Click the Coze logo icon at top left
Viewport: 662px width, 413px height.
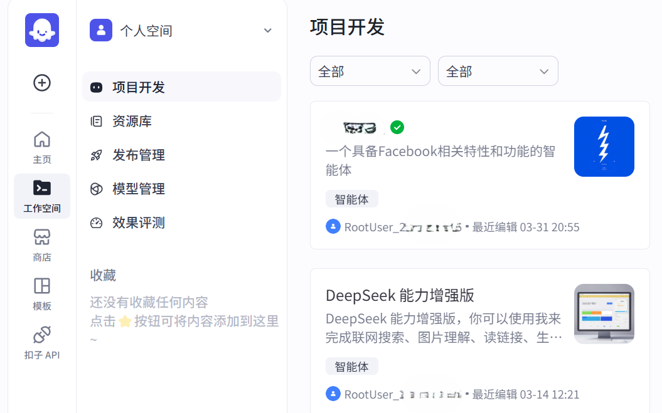coord(41,30)
